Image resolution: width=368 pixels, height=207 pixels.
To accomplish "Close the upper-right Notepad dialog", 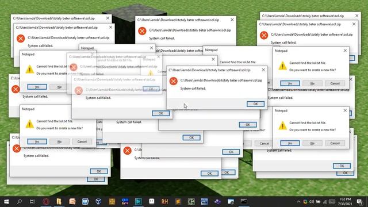I will click(345, 51).
